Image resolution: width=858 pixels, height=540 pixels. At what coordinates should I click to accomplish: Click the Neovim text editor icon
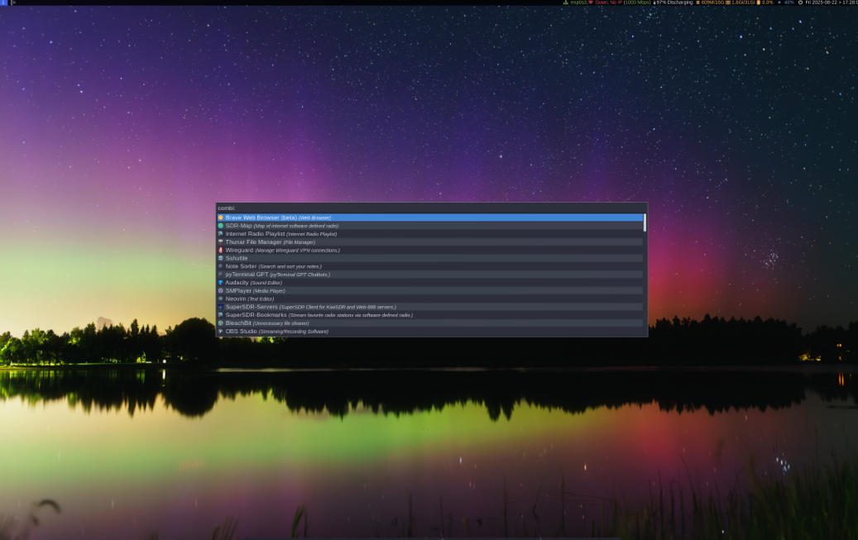(220, 299)
